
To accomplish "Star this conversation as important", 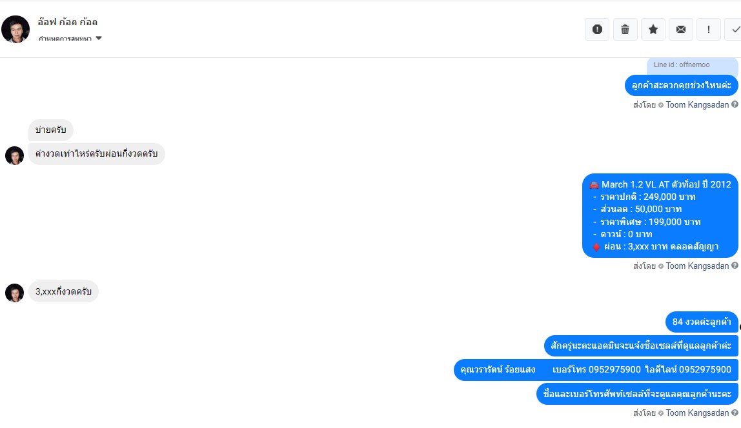I will coord(653,29).
